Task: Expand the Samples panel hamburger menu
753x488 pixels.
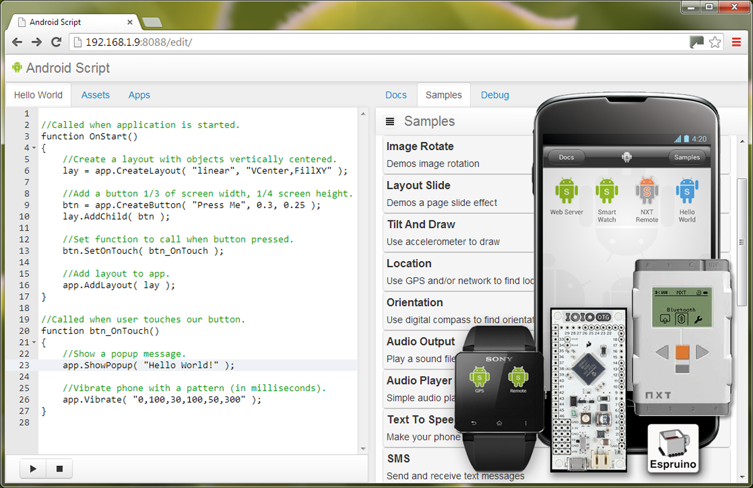Action: point(389,121)
